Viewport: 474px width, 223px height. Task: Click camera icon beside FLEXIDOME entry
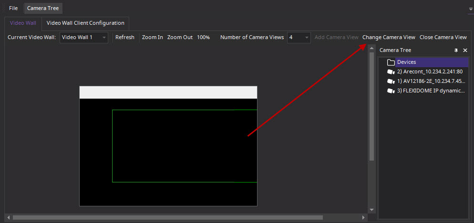[391, 91]
